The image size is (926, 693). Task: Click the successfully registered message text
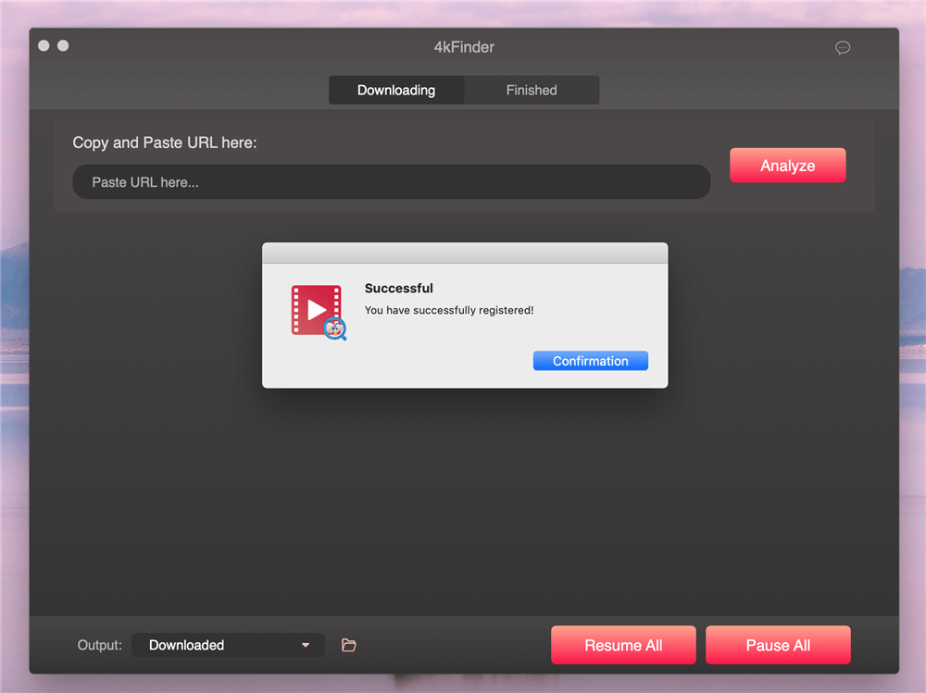point(449,310)
